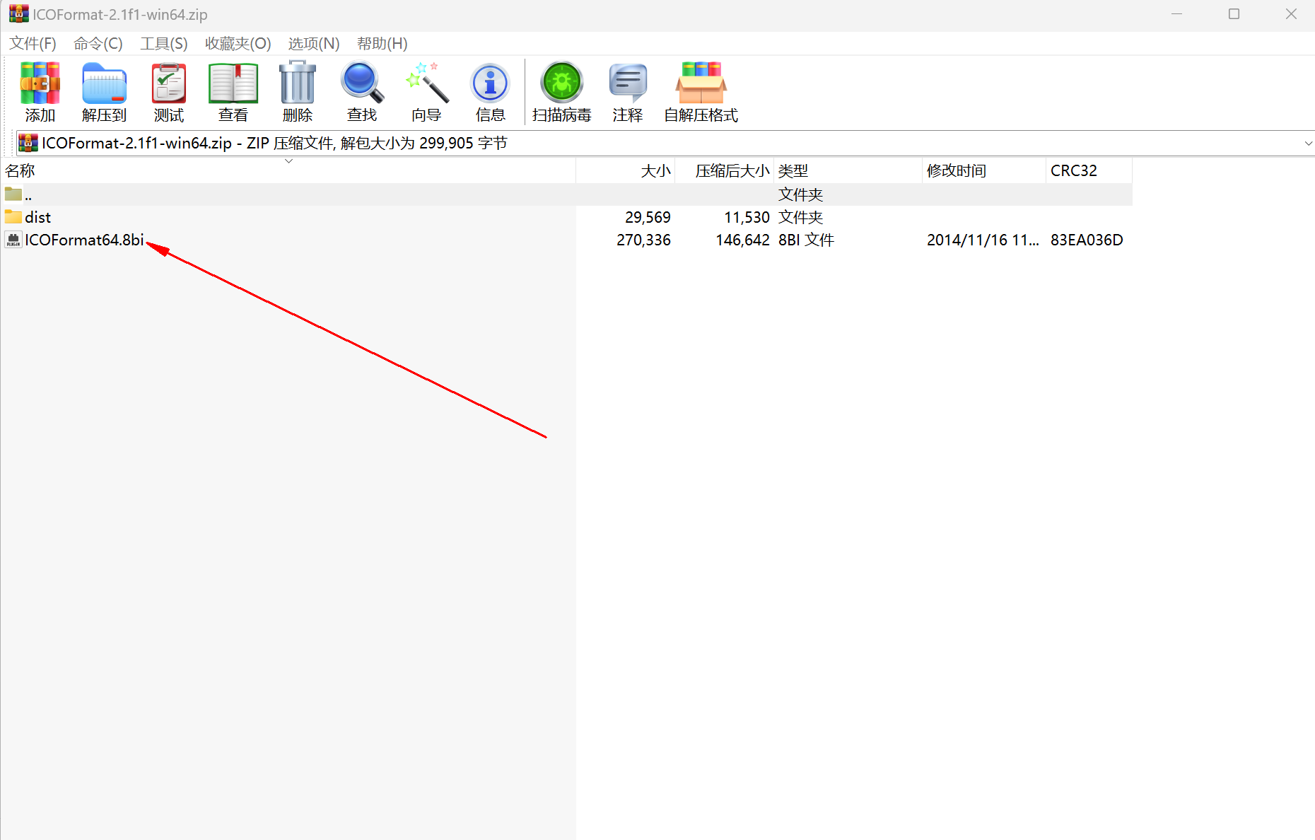1315x840 pixels.
Task: Open the 收藏夹(O) menu
Action: coord(238,43)
